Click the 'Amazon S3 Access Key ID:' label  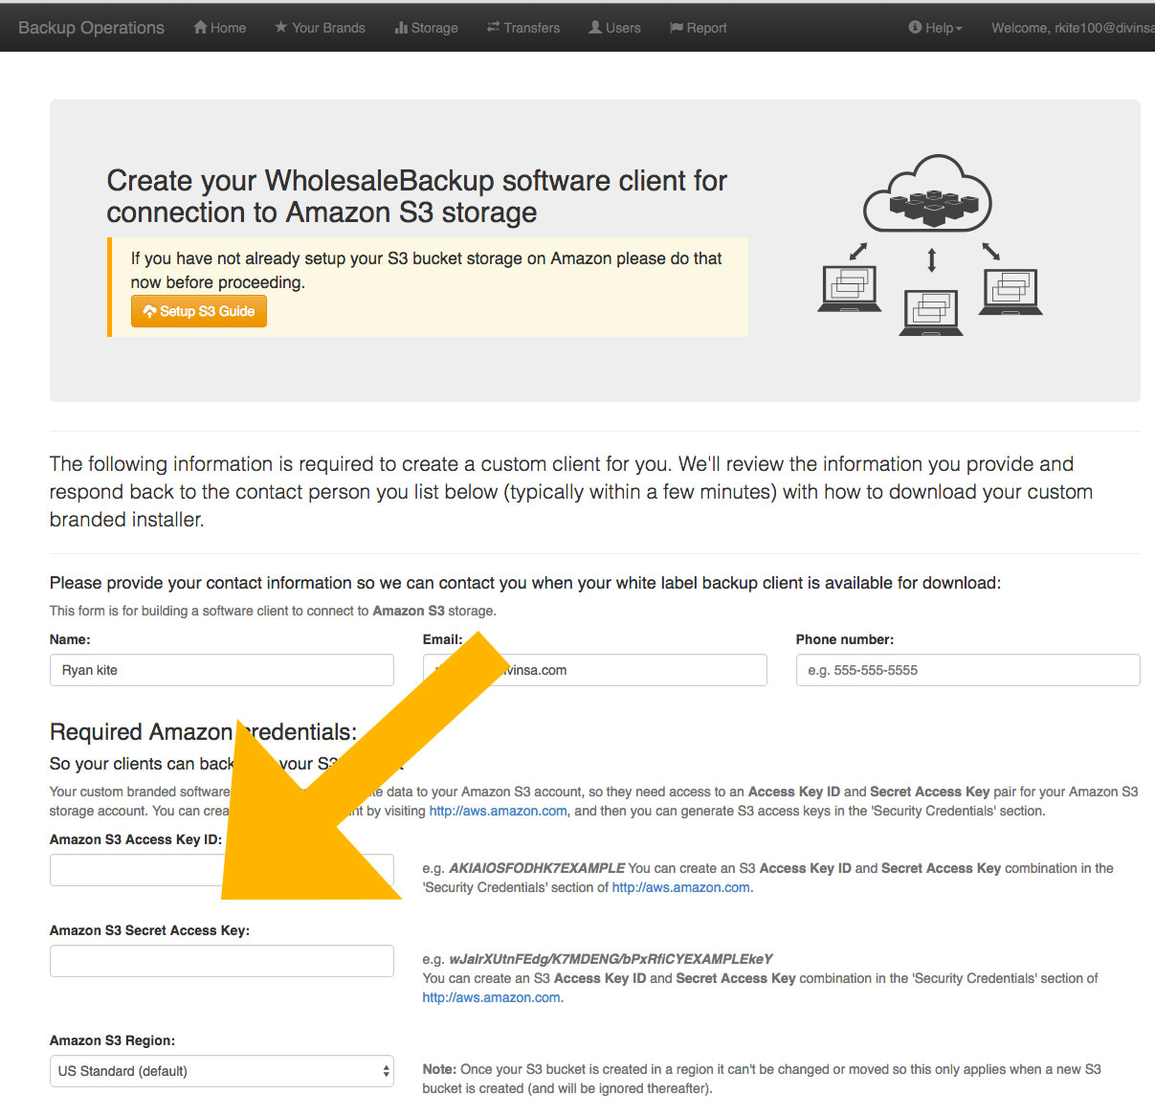click(136, 839)
